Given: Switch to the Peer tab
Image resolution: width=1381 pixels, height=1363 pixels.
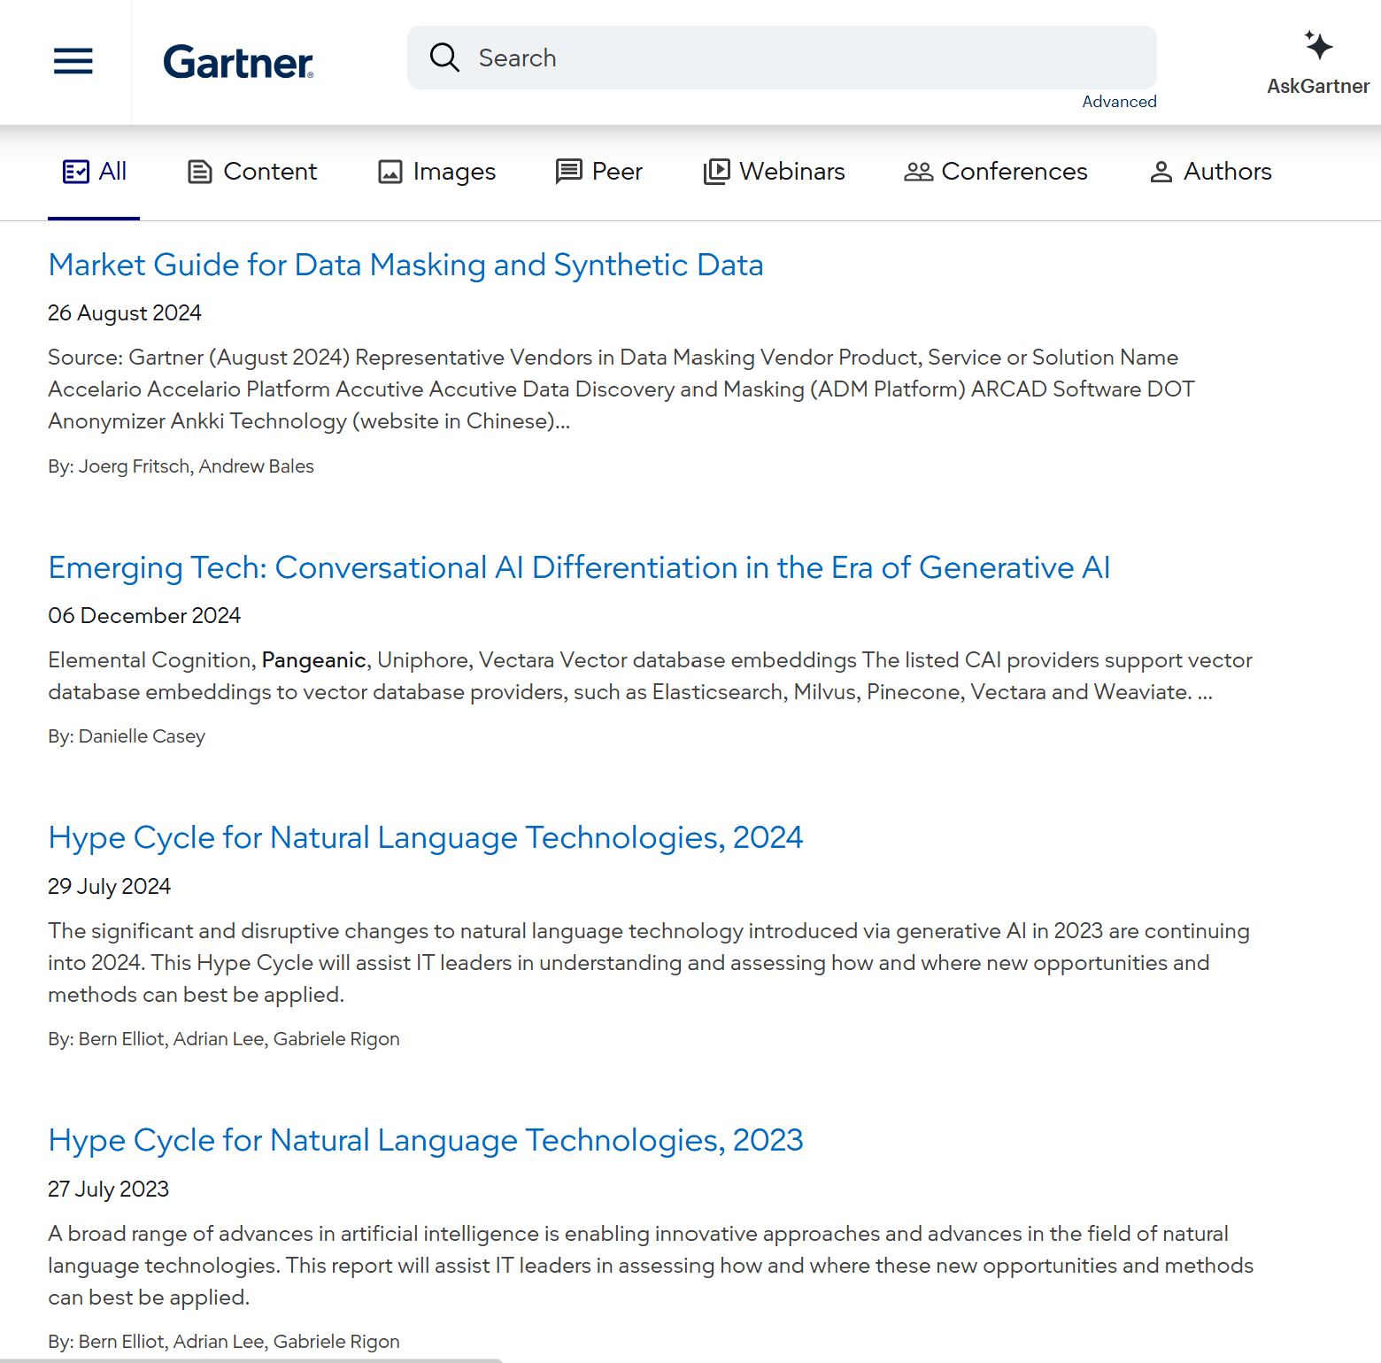Looking at the screenshot, I should (x=599, y=172).
